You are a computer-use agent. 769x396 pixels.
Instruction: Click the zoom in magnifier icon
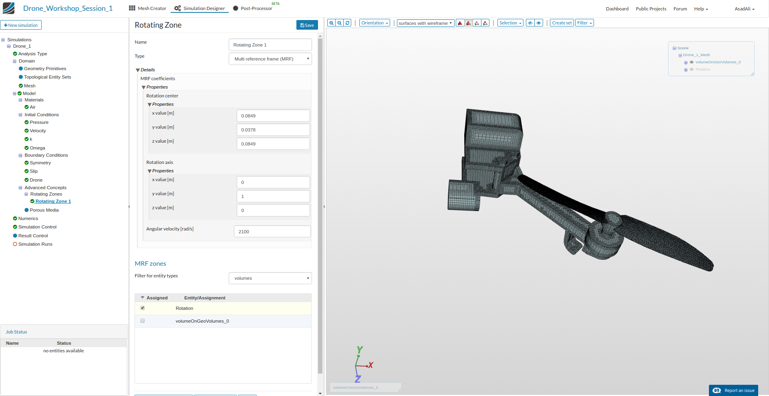click(331, 23)
